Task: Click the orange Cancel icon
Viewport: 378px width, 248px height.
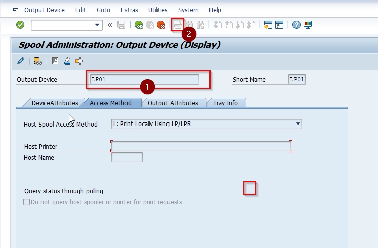Action: coord(161,25)
